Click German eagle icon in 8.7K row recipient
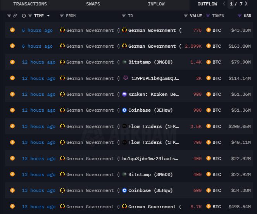 click(124, 206)
